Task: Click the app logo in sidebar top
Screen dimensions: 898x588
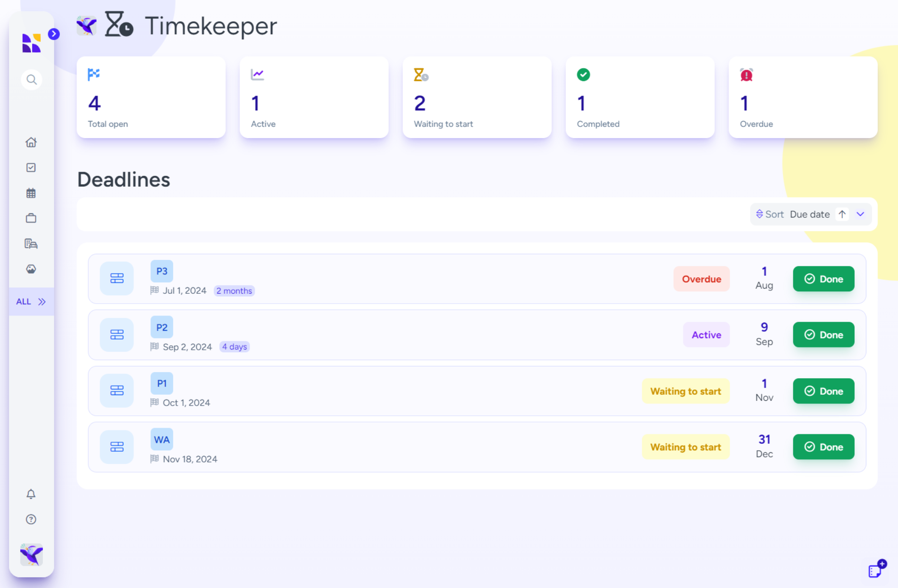Action: 32,43
